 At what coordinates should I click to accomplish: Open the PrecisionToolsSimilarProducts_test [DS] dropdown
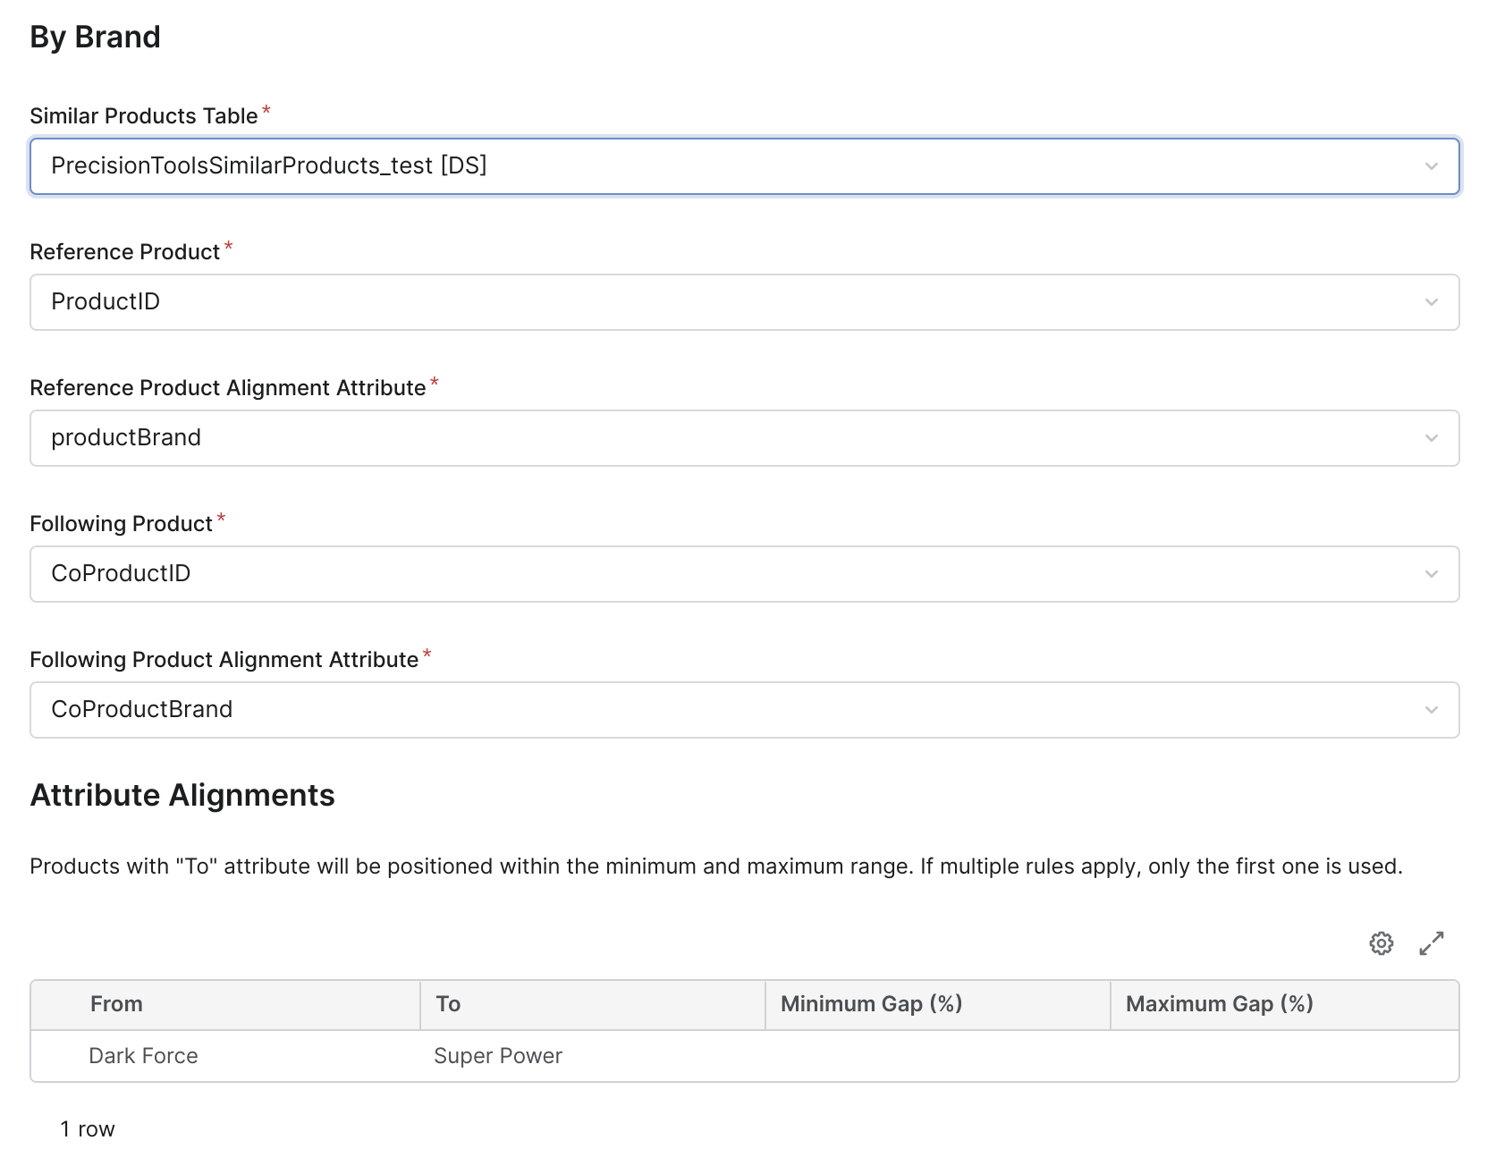coord(715,166)
